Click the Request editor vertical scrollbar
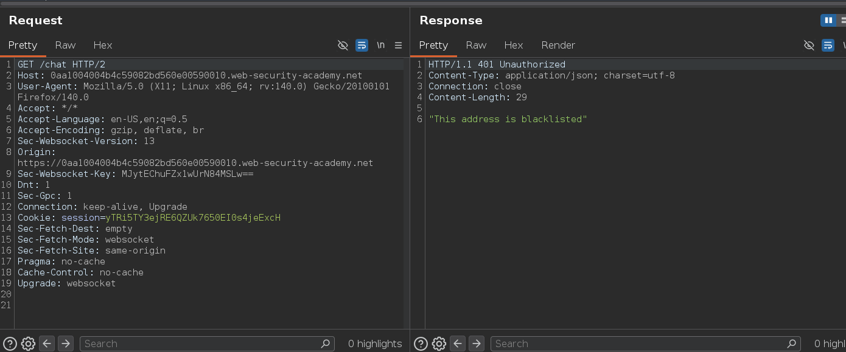Image resolution: width=846 pixels, height=352 pixels. point(405,193)
